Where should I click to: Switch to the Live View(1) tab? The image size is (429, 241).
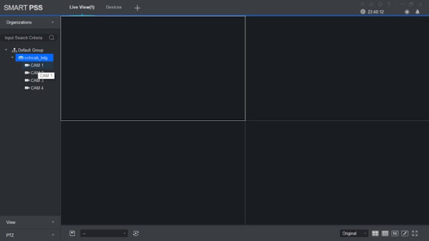click(x=82, y=7)
